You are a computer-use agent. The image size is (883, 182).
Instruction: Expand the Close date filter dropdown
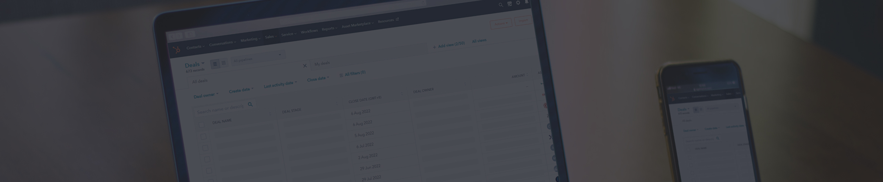point(318,79)
